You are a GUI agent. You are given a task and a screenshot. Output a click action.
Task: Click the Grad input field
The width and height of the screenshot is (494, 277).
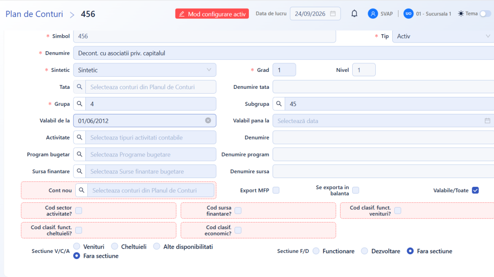point(284,70)
